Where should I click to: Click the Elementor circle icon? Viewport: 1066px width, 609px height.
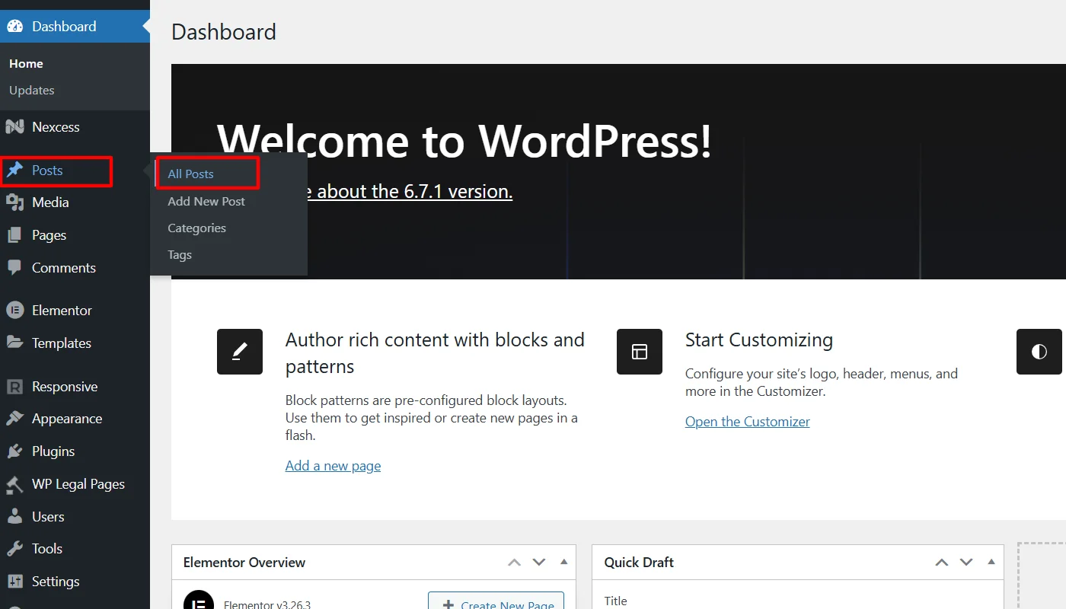pyautogui.click(x=14, y=311)
